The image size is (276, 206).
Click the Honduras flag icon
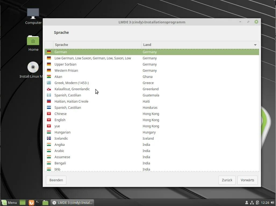click(x=49, y=107)
